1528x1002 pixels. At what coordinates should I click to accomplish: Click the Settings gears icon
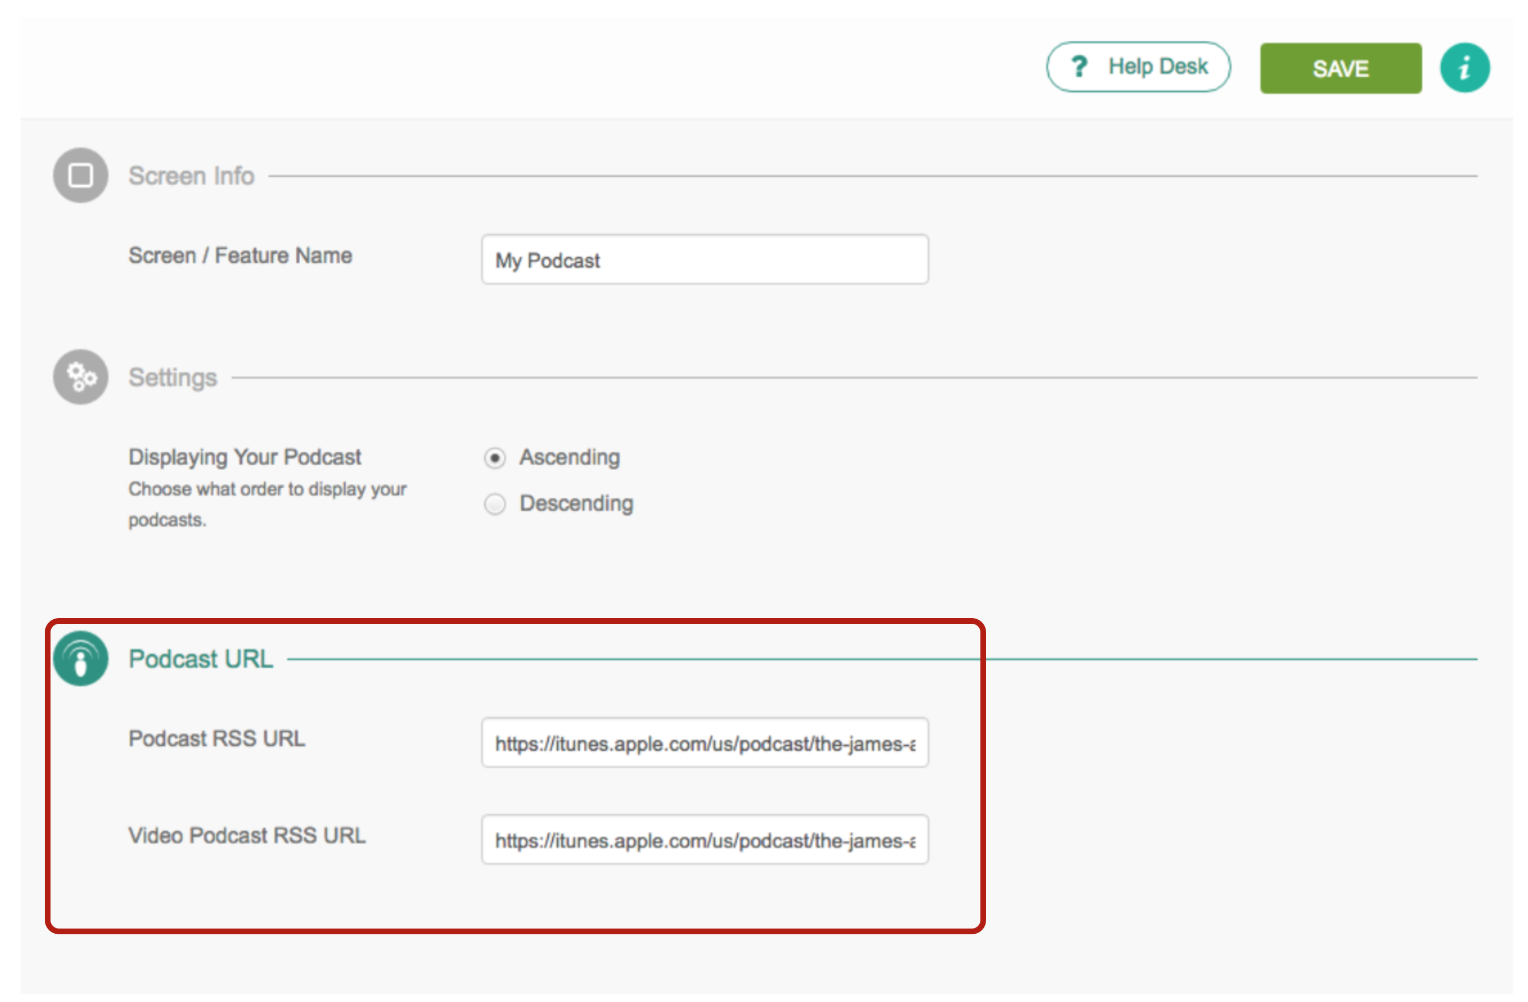(80, 378)
